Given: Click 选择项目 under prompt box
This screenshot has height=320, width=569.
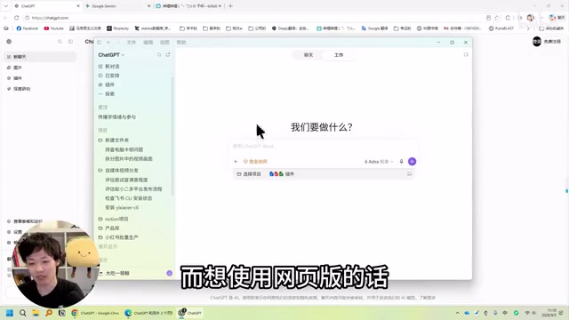Looking at the screenshot, I should click(x=249, y=174).
